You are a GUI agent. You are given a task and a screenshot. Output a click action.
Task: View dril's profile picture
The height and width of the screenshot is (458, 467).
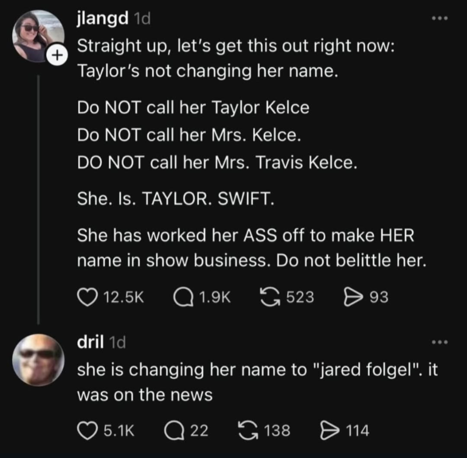pyautogui.click(x=38, y=360)
